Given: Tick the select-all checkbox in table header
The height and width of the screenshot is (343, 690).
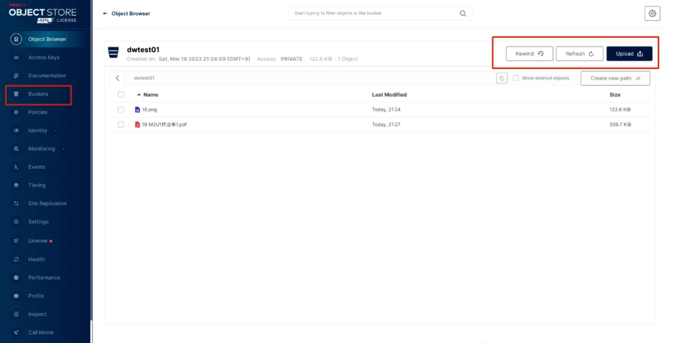Looking at the screenshot, I should pos(121,95).
